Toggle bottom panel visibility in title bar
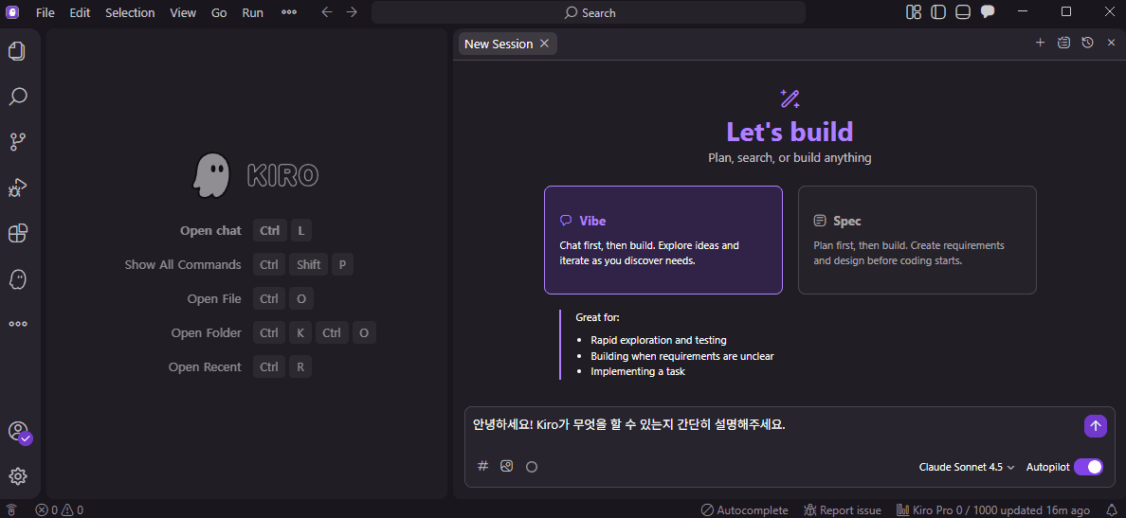Screen dimensions: 1126x518 (x=963, y=12)
